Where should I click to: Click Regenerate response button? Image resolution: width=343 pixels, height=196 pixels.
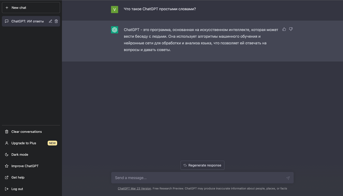point(202,165)
